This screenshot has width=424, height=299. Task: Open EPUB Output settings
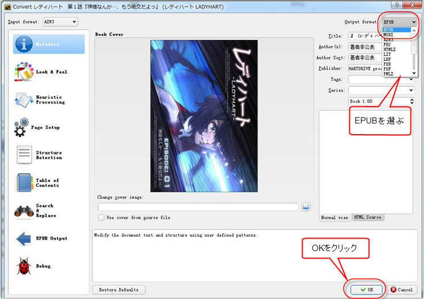(x=42, y=239)
